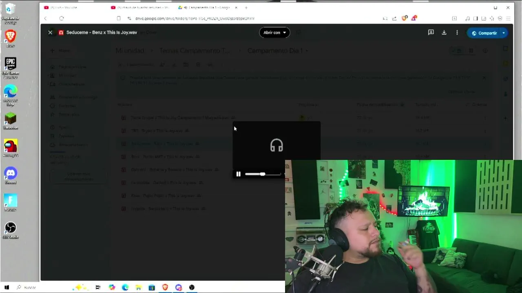The height and width of the screenshot is (293, 522).
Task: Download the Seduceme wav file
Action: pos(444,33)
